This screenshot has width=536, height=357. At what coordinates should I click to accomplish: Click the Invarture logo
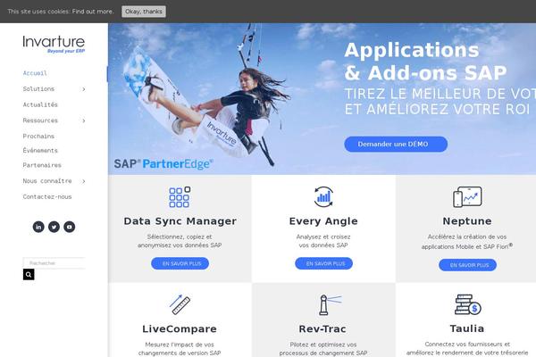(x=54, y=45)
